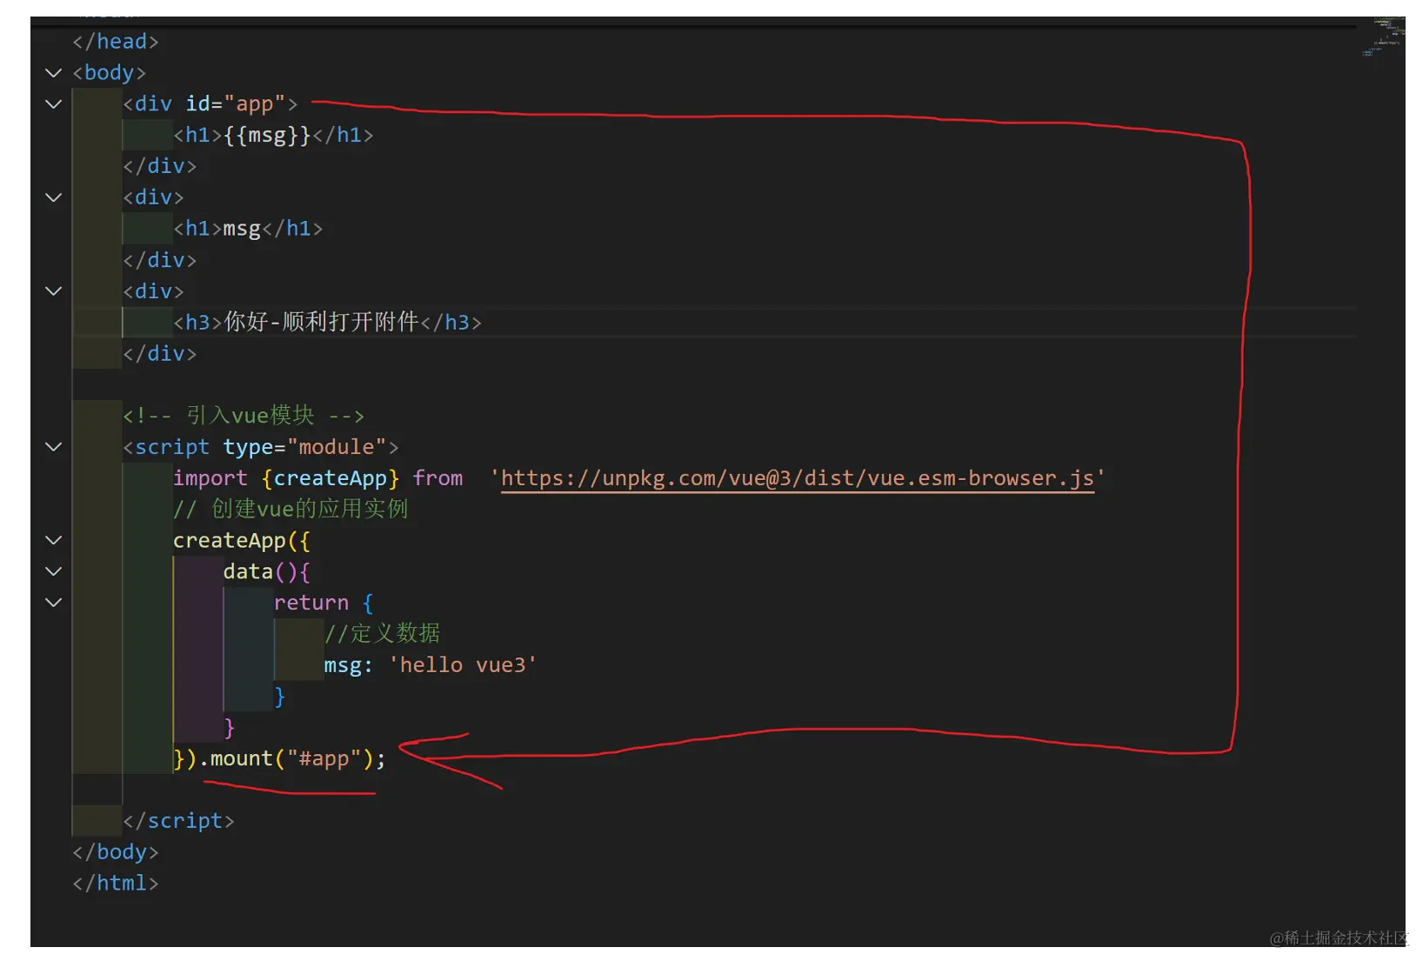
Task: Place cursor on the <body> opening tag
Action: tap(110, 73)
